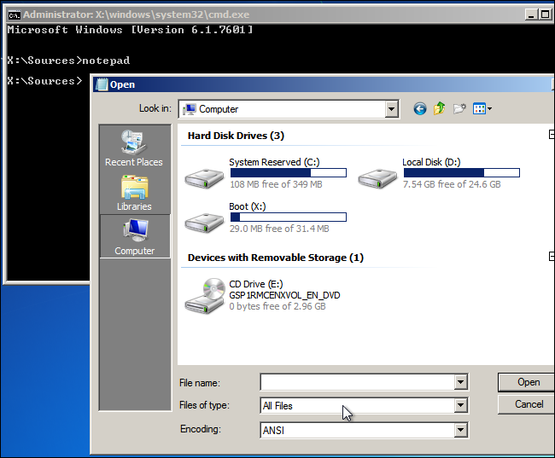This screenshot has width=555, height=458.
Task: Open the Encoding dropdown showing ANSI
Action: [364, 430]
